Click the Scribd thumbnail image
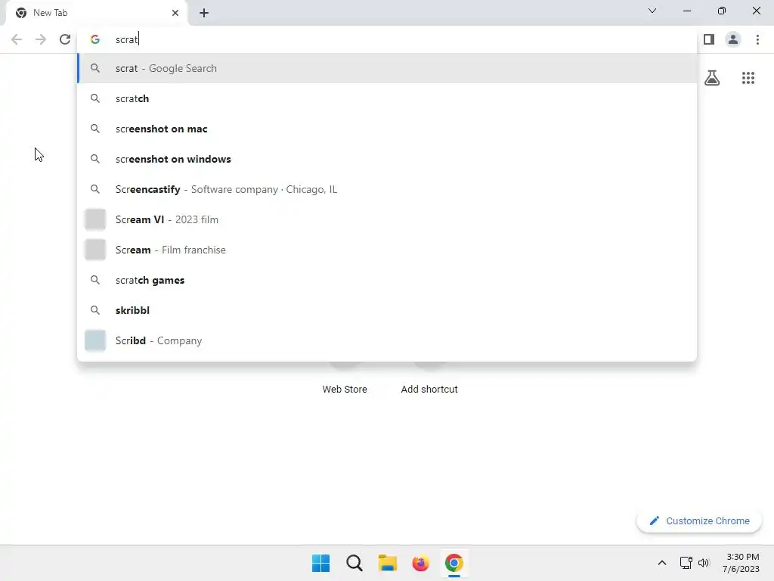The height and width of the screenshot is (581, 774). point(95,340)
